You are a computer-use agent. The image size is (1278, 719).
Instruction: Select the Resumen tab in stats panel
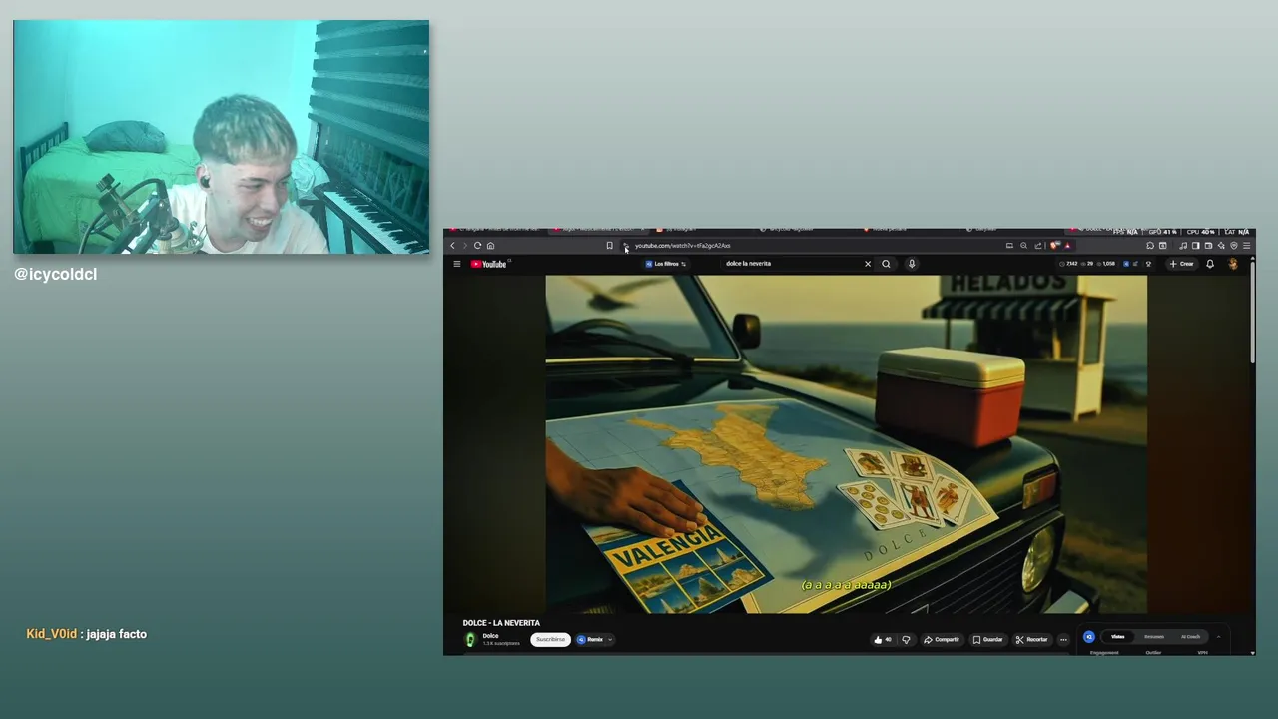point(1154,637)
